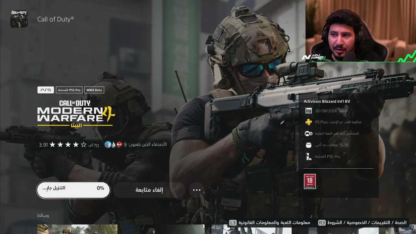Image resolution: width=416 pixels, height=234 pixels.
Task: Open the red friend avatar
Action: 119,145
